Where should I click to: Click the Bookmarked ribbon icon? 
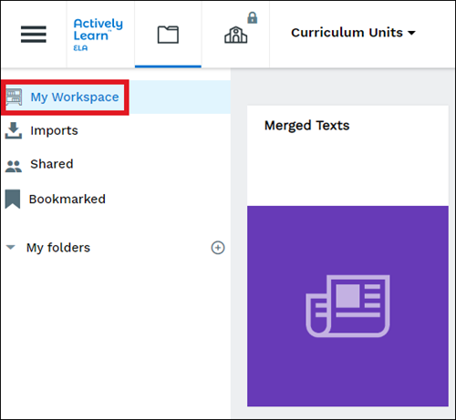click(x=13, y=200)
